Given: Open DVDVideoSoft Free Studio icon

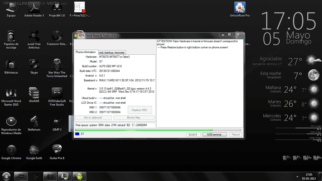Looking at the screenshot, I should pos(57,97).
